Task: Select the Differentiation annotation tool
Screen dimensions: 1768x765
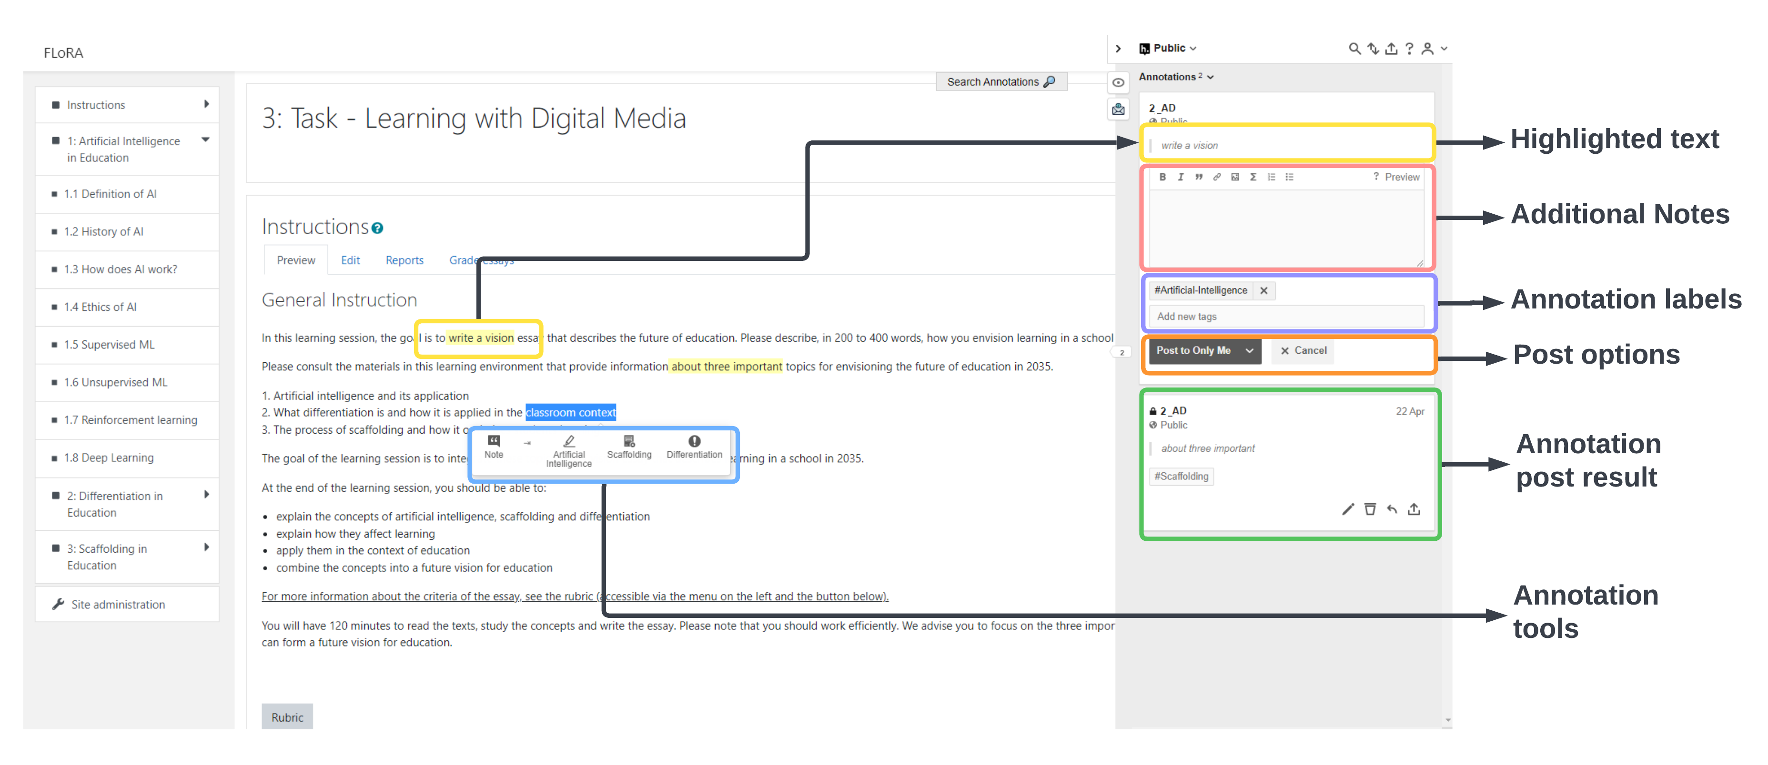Action: tap(694, 447)
